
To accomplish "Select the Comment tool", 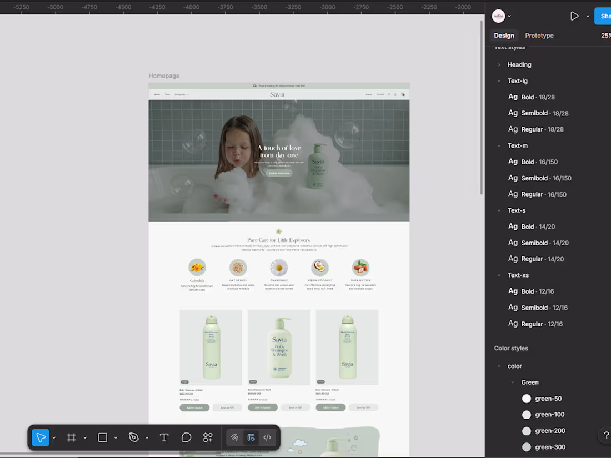I will pyautogui.click(x=186, y=437).
